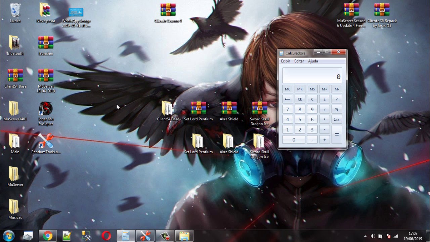Open Notepad++ from the taskbar
The width and height of the screenshot is (430, 242).
tap(67, 236)
